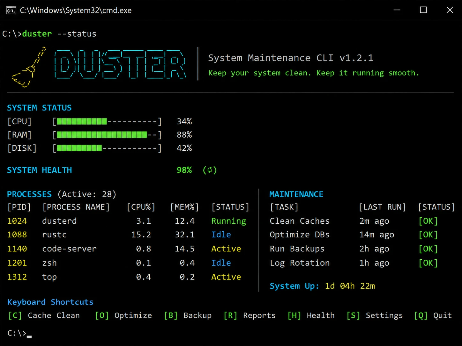Select the [O] Optimize shortcut
The height and width of the screenshot is (346, 462).
click(123, 315)
